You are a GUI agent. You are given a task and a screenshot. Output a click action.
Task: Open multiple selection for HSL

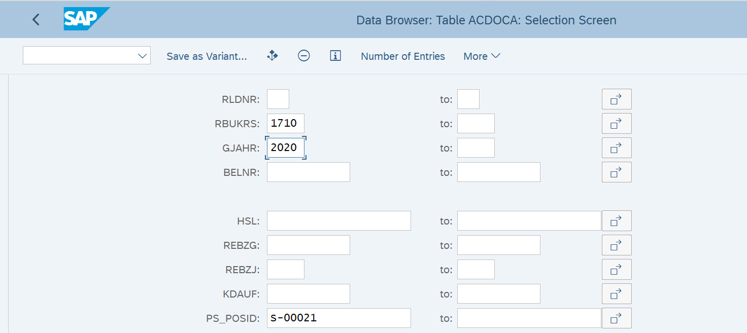point(616,221)
